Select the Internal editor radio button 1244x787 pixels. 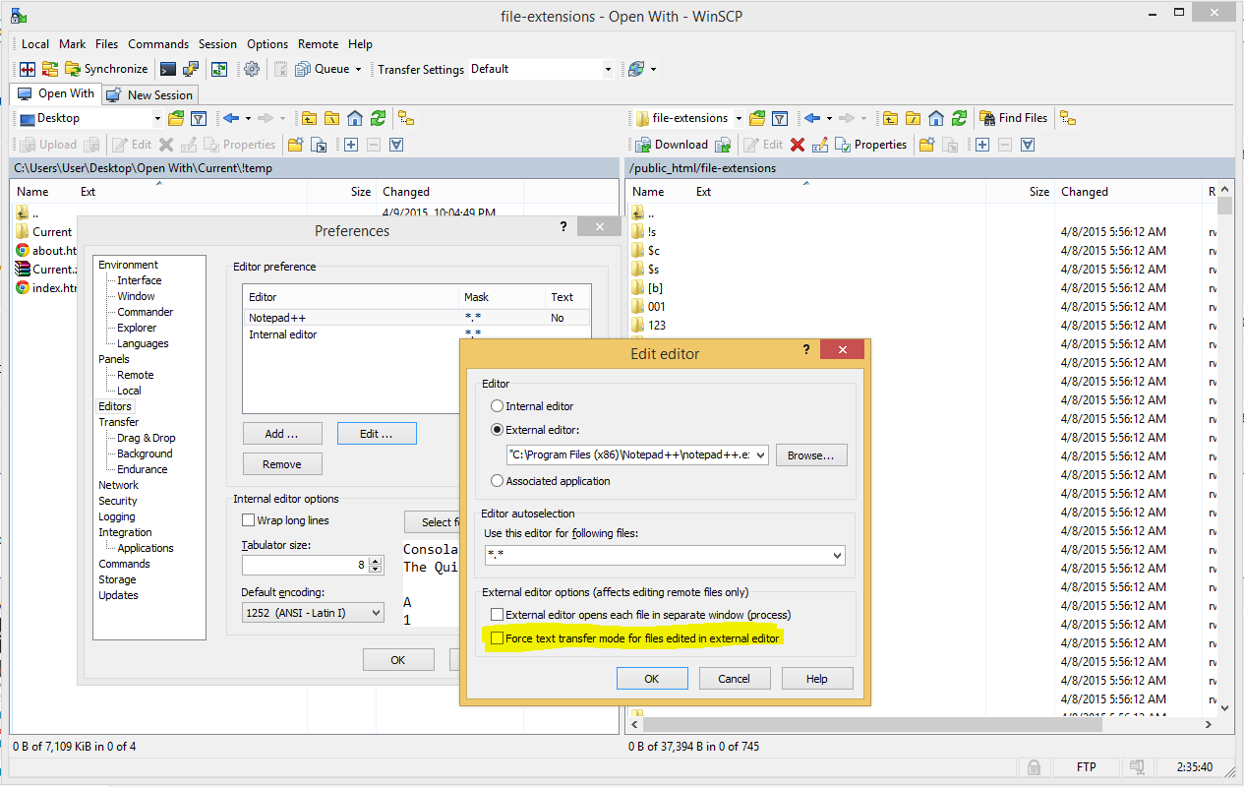pos(498,406)
